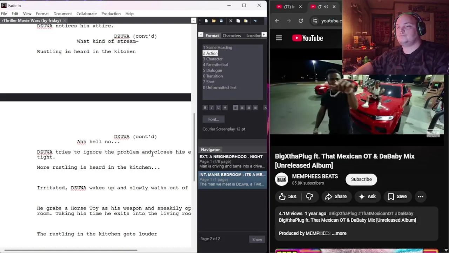Select the Format panel tab
The width and height of the screenshot is (449, 253).
212,35
